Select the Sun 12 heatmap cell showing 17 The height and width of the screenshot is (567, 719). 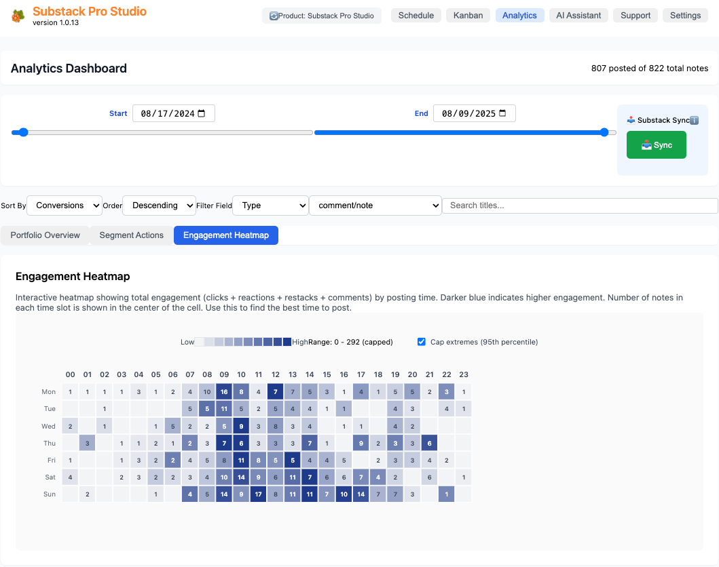258,494
